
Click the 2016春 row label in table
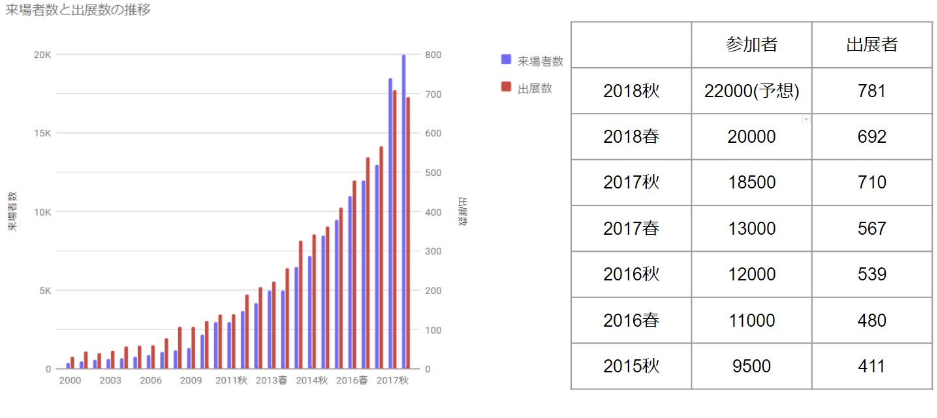coord(631,320)
